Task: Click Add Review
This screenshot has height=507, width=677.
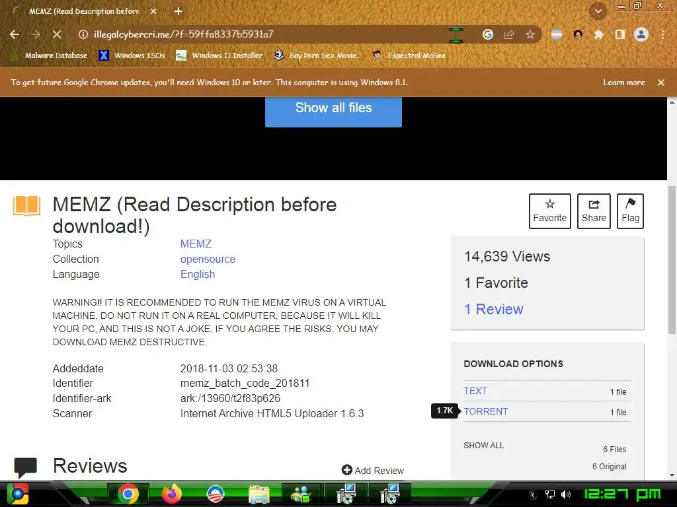Action: click(x=373, y=470)
